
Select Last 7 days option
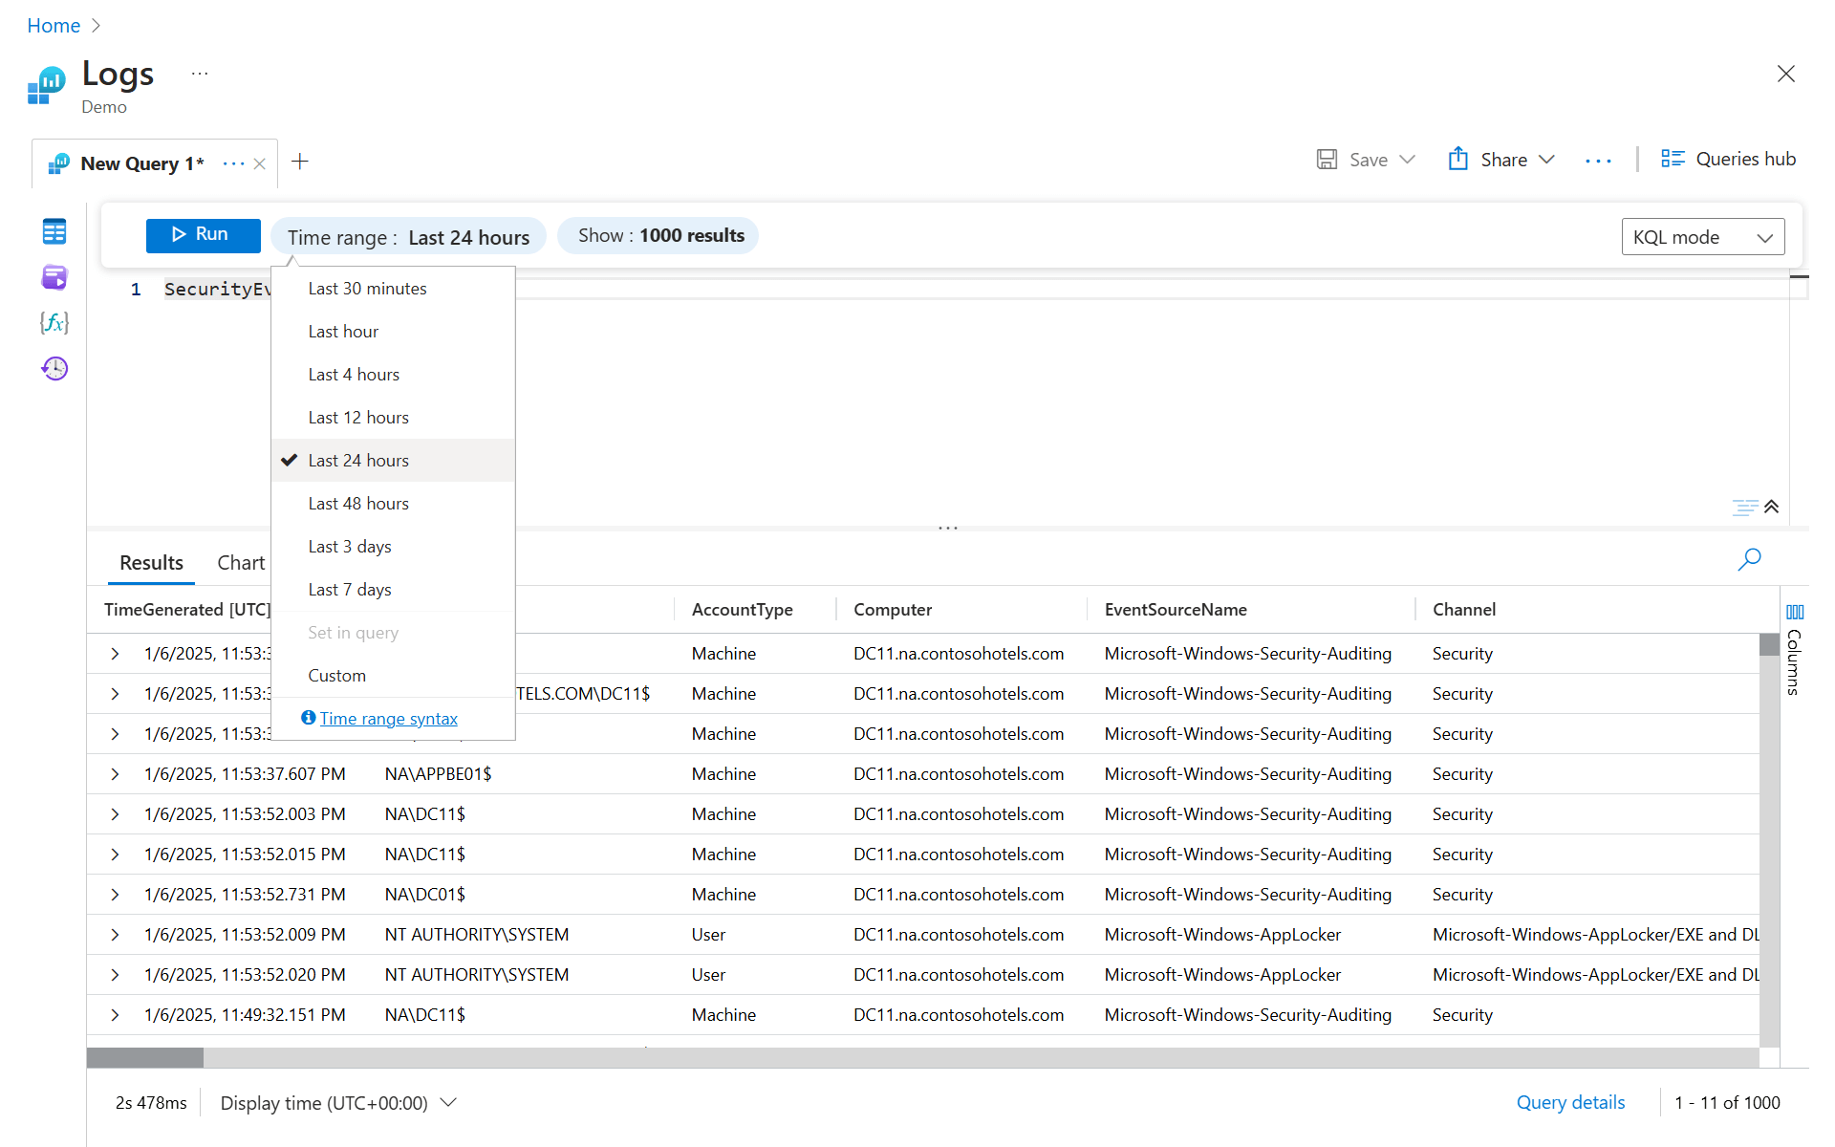pyautogui.click(x=350, y=590)
